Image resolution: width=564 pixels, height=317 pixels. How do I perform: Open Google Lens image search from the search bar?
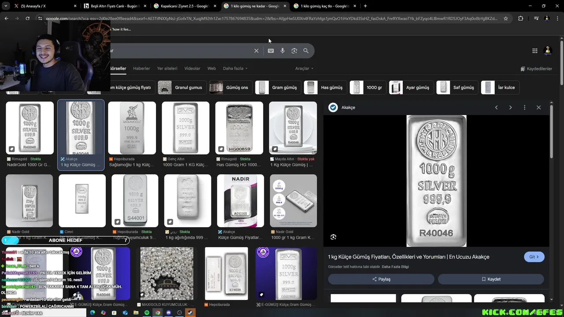tap(294, 51)
